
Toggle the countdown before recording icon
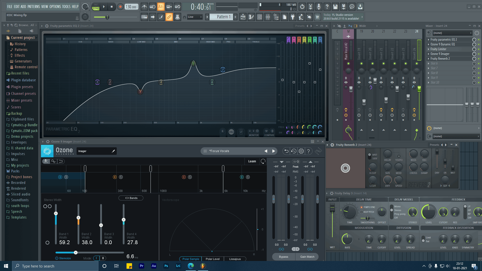[x=161, y=7]
